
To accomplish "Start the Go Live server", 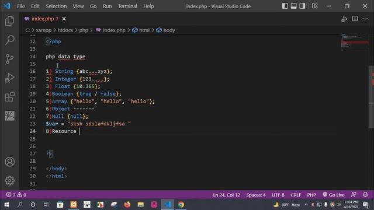I will click(334, 195).
